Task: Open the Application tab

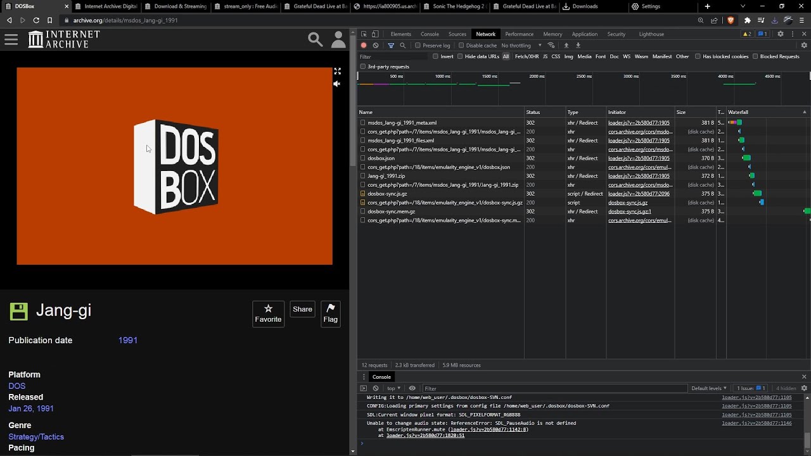Action: (x=584, y=34)
